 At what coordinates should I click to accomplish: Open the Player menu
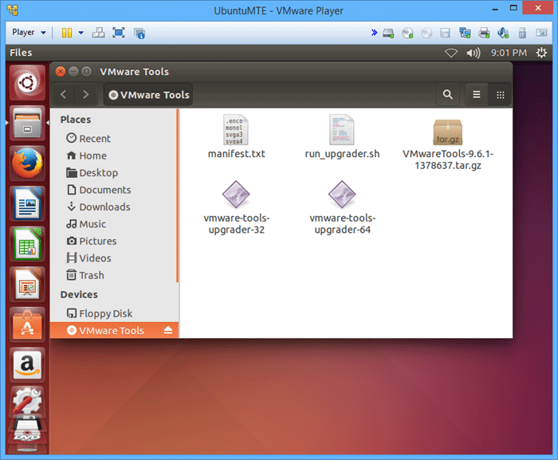[x=29, y=33]
